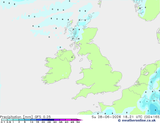Click the "4" precipitation value in the southeast corner

[155, 110]
